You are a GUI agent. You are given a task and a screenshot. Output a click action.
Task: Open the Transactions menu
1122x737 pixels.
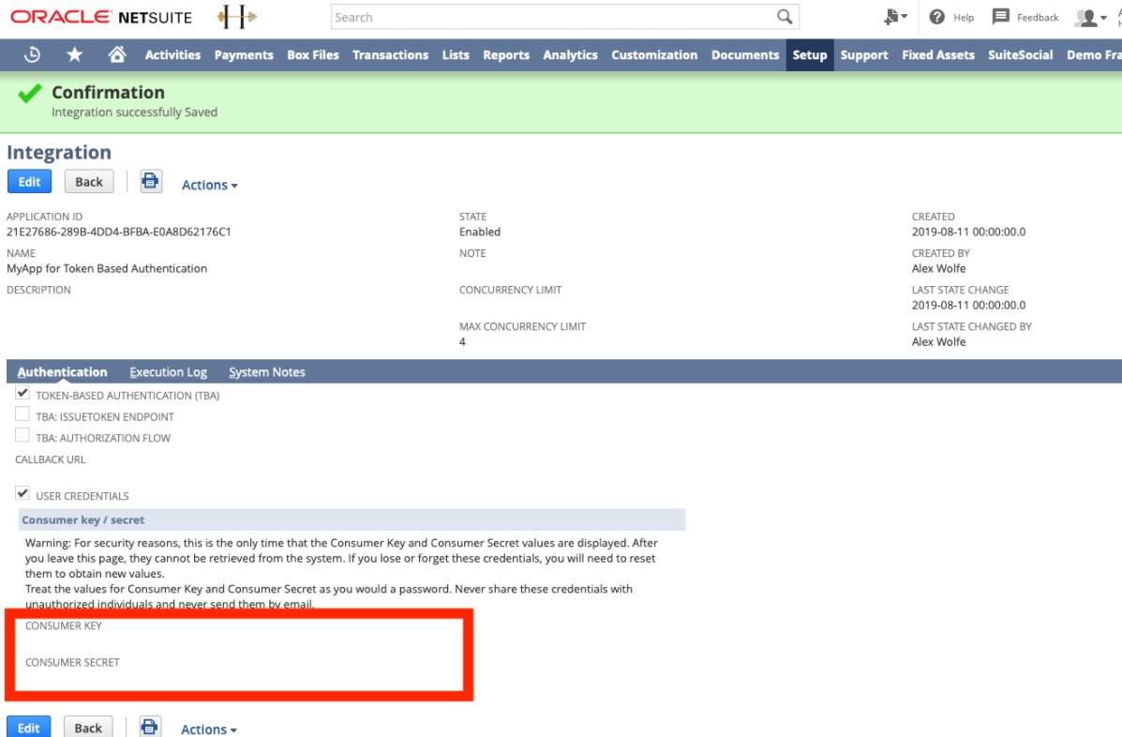point(390,54)
